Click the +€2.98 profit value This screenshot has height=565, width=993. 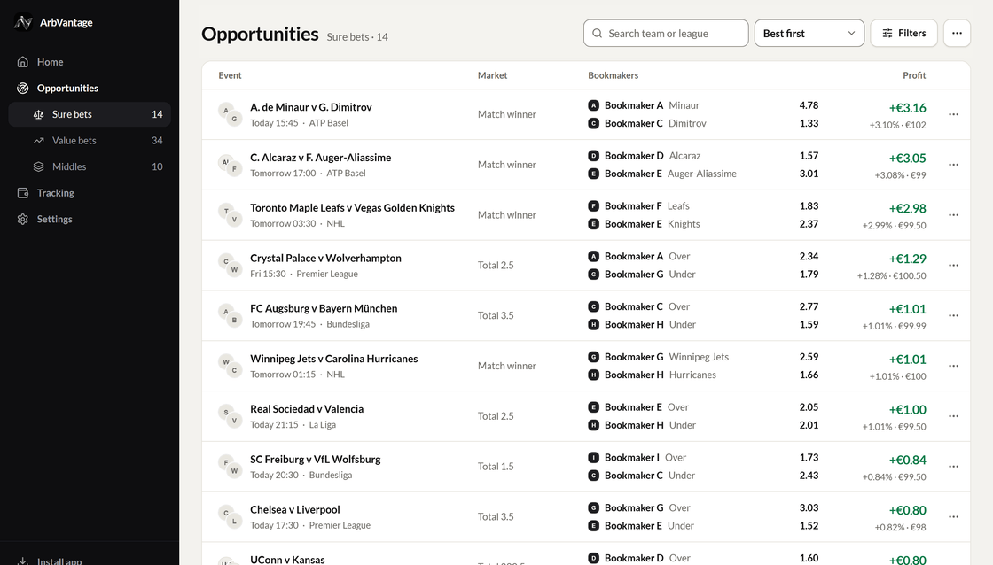tap(908, 208)
